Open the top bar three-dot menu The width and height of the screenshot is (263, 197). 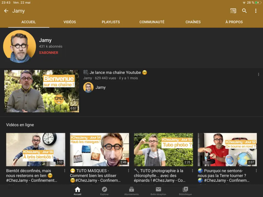point(256,11)
